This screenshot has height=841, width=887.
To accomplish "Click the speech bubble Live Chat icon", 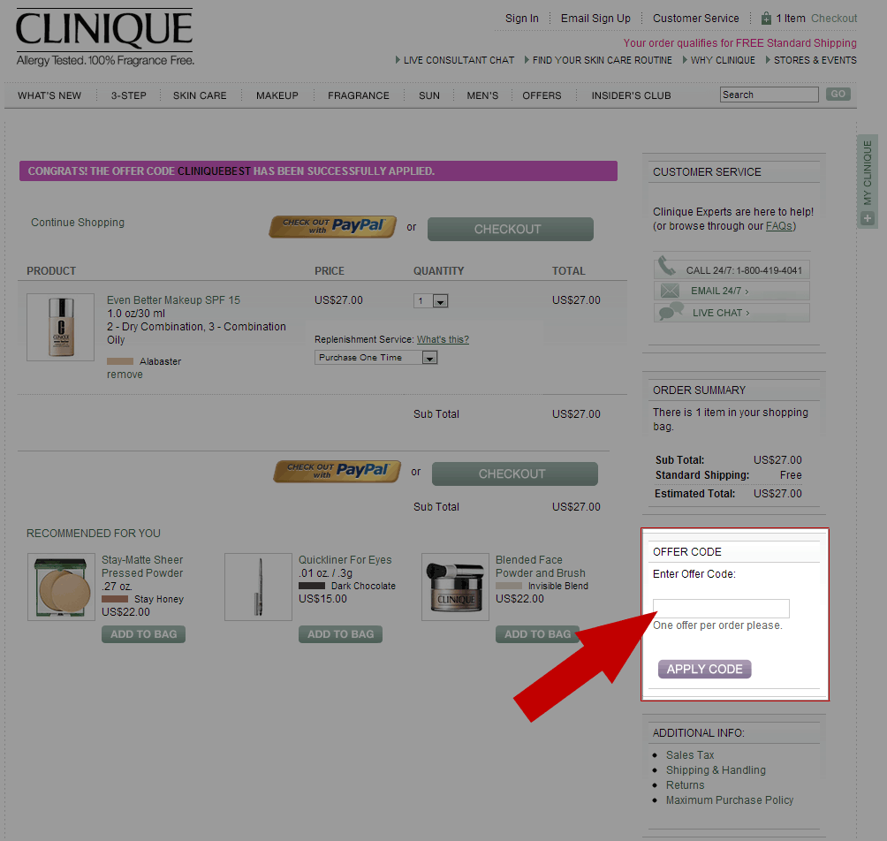I will 671,311.
